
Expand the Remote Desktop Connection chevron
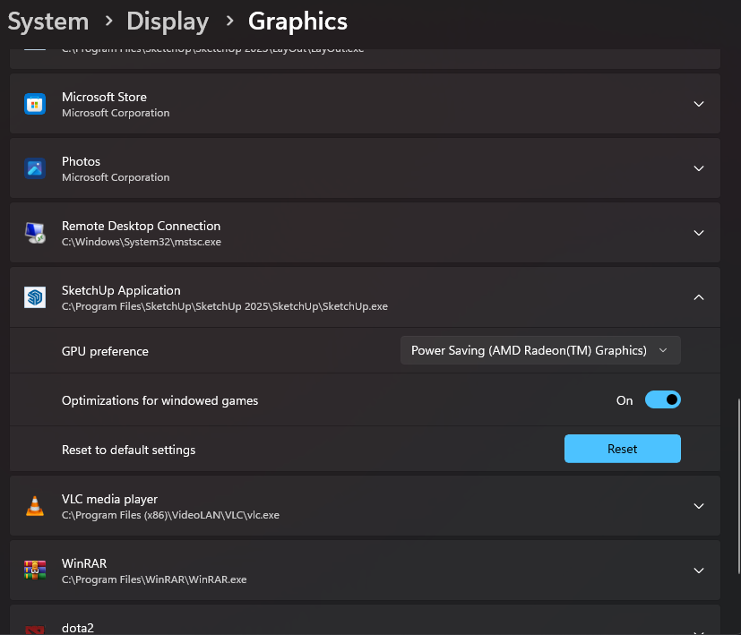(699, 233)
